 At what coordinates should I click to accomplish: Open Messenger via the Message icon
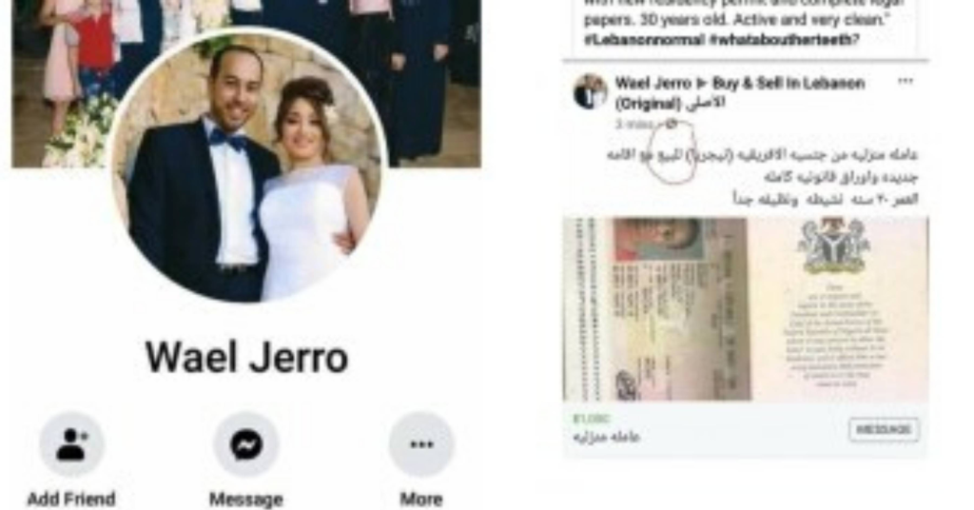click(246, 444)
